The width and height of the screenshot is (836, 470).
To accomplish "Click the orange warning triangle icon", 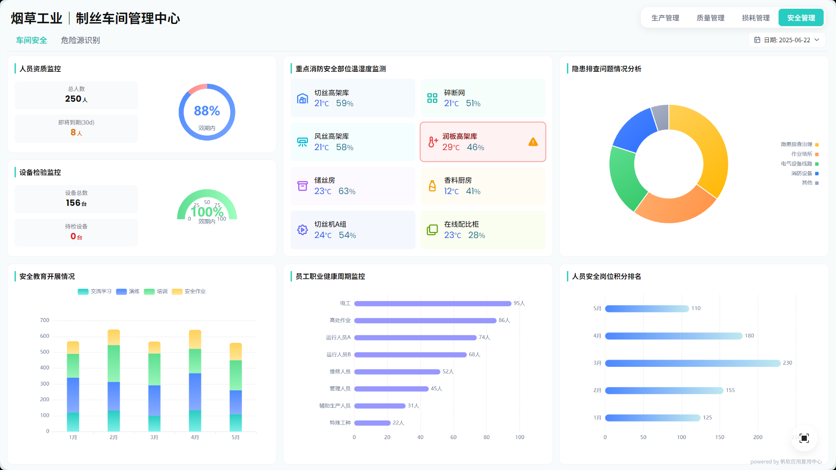I will click(533, 142).
